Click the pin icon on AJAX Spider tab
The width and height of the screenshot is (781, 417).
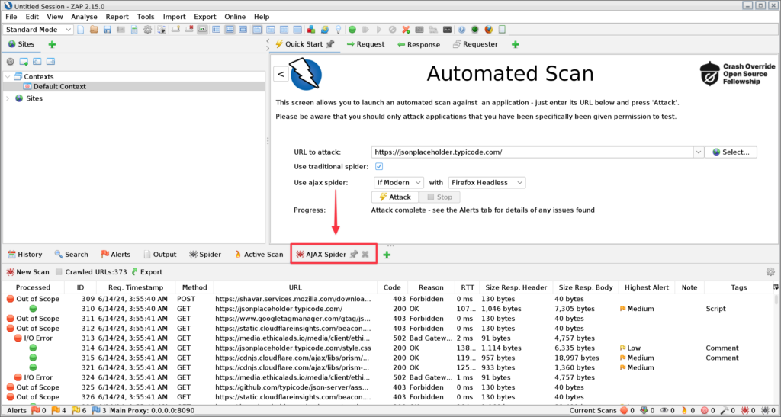354,255
